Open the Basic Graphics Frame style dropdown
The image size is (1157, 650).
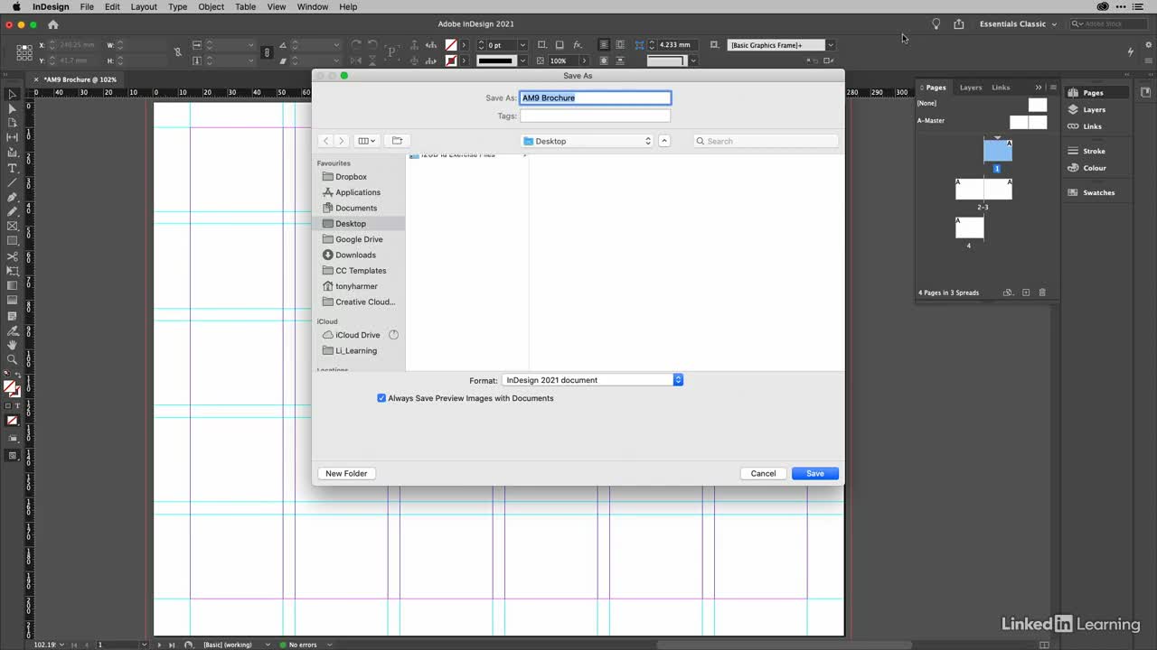tap(830, 45)
